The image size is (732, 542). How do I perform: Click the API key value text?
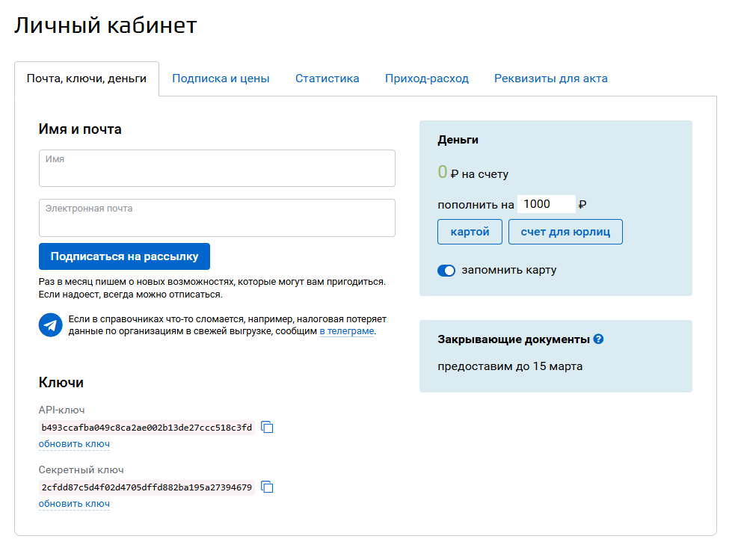147,428
